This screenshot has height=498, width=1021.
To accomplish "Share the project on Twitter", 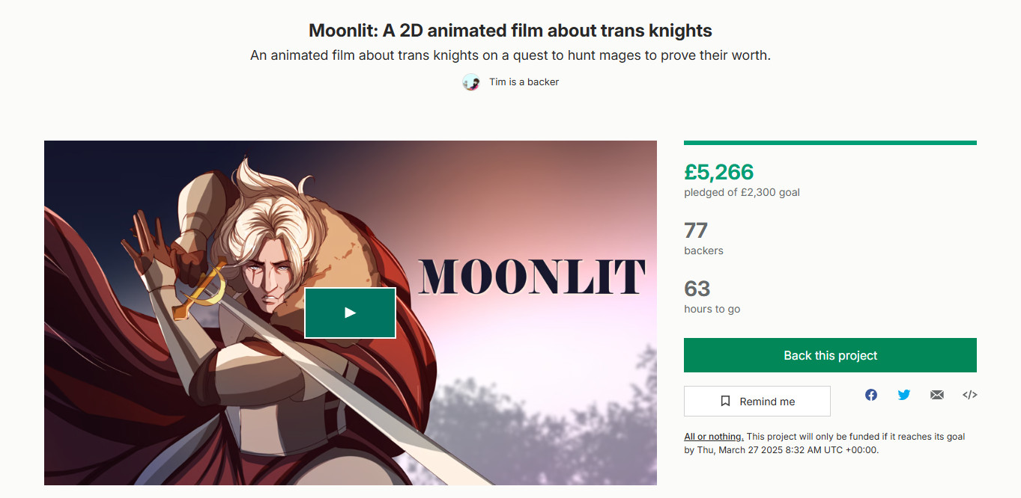I will (x=904, y=395).
